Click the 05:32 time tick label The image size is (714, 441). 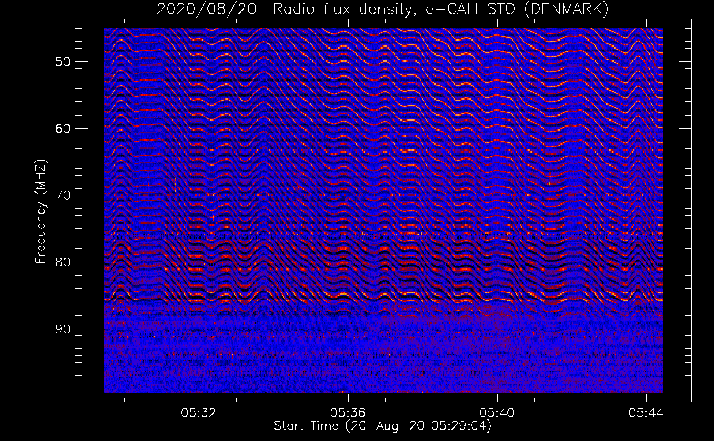pyautogui.click(x=199, y=413)
